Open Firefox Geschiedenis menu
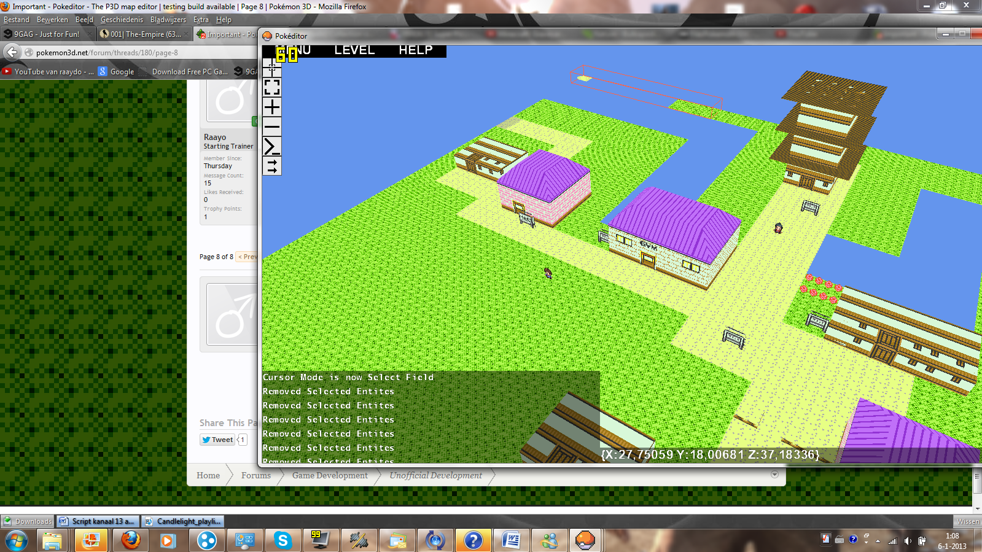This screenshot has width=982, height=552. click(x=122, y=20)
